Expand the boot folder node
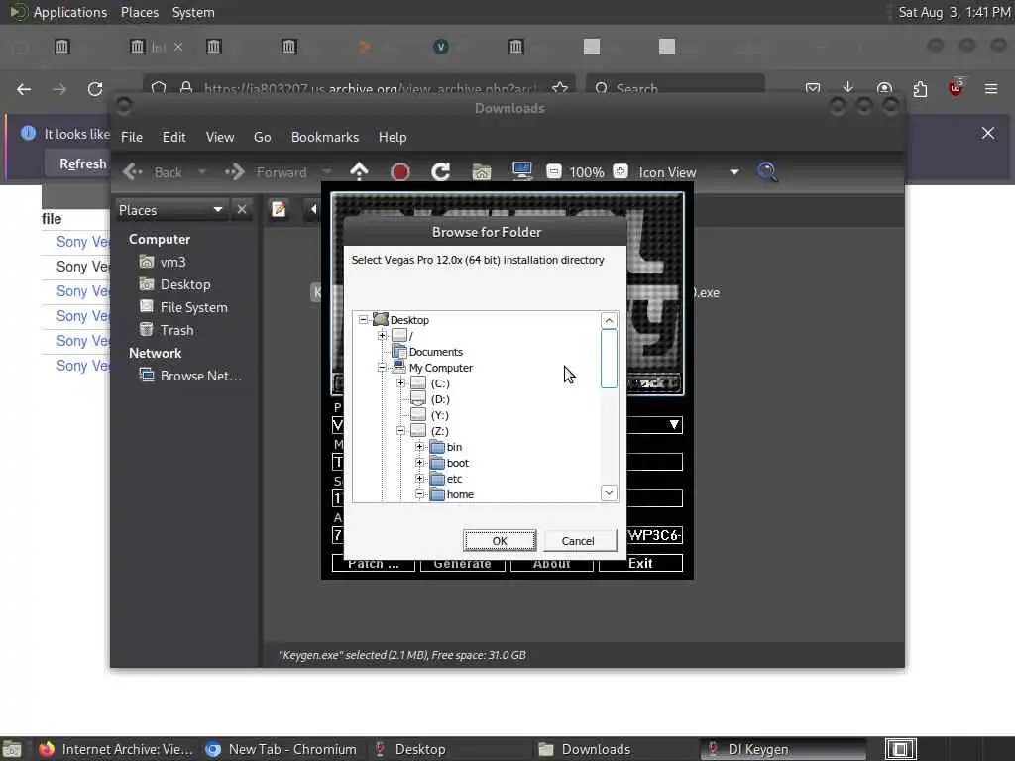Image resolution: width=1015 pixels, height=761 pixels. coord(419,462)
